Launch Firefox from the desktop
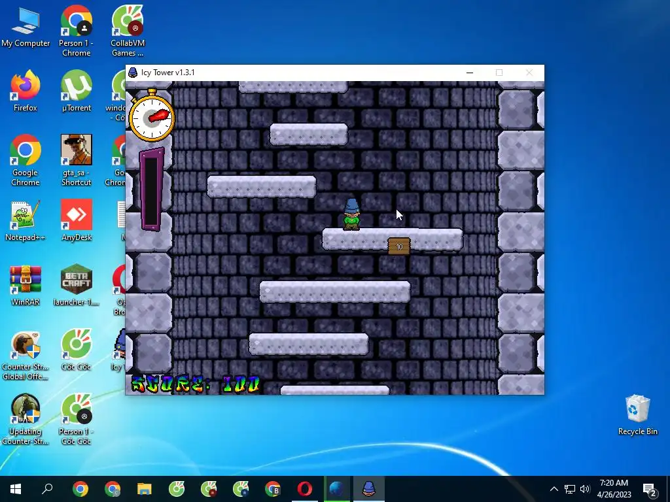Screen dimensions: 670x502 [26, 92]
